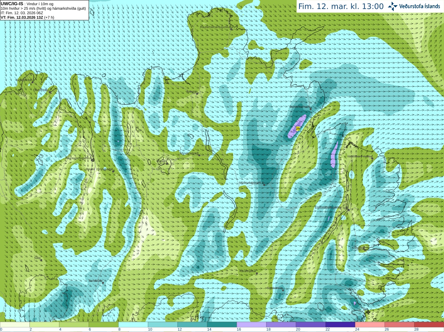Click the Kárahnjúkar label text
444x332 pixels.
point(248,271)
